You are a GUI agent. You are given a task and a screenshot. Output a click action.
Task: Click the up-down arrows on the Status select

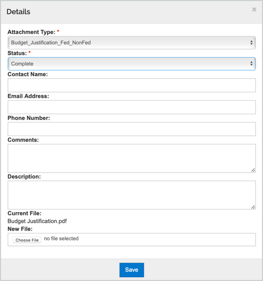[x=252, y=64]
